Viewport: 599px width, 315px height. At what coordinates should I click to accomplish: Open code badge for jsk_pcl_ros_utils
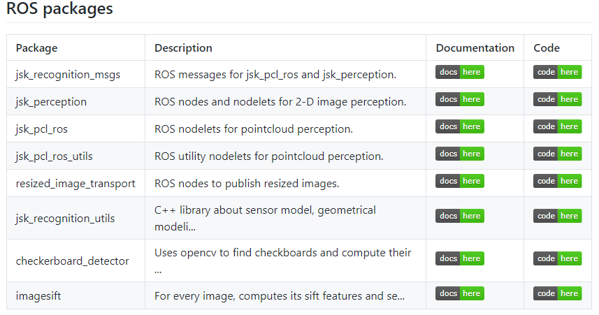coord(557,154)
